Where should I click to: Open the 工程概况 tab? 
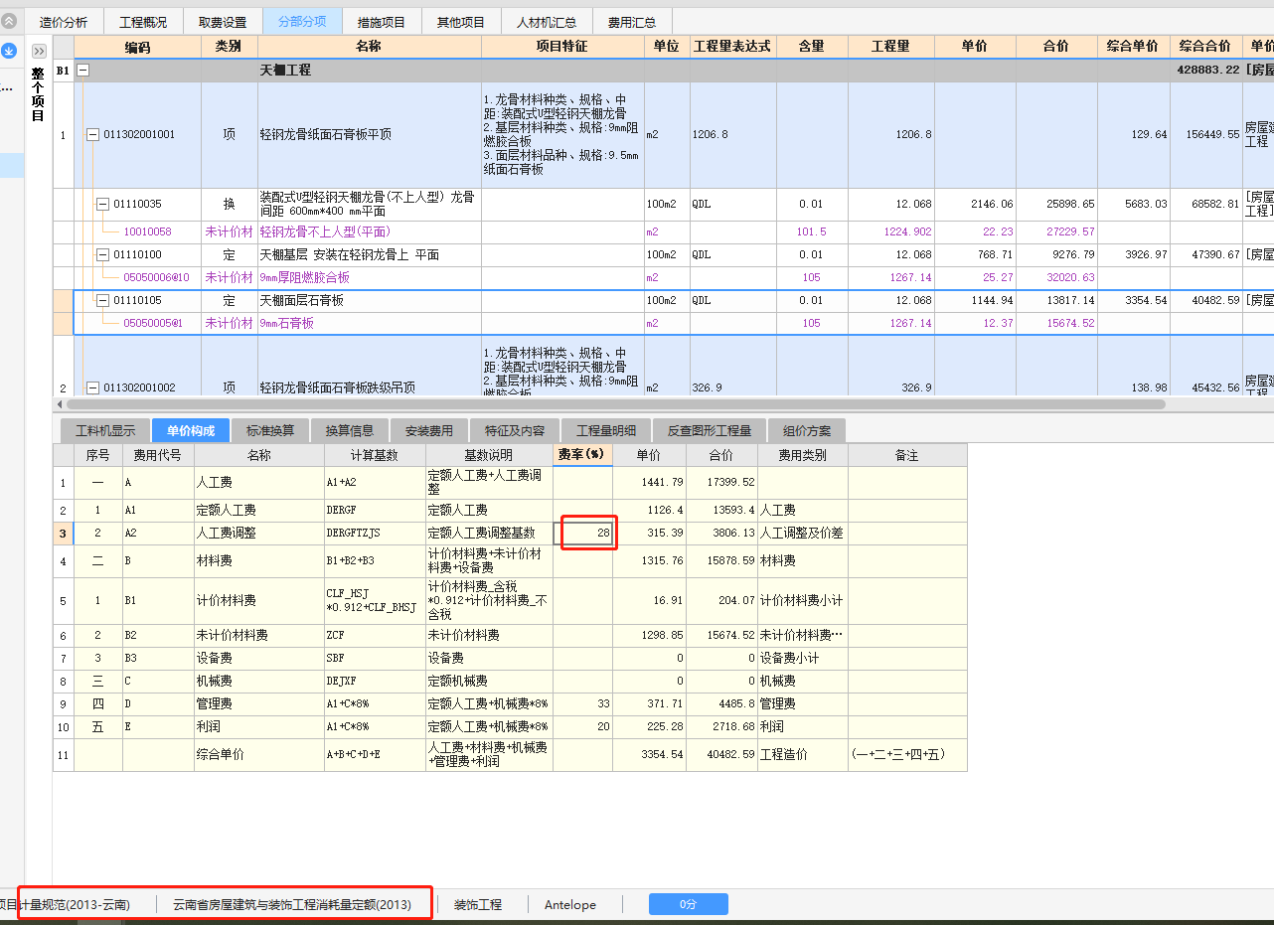(143, 22)
